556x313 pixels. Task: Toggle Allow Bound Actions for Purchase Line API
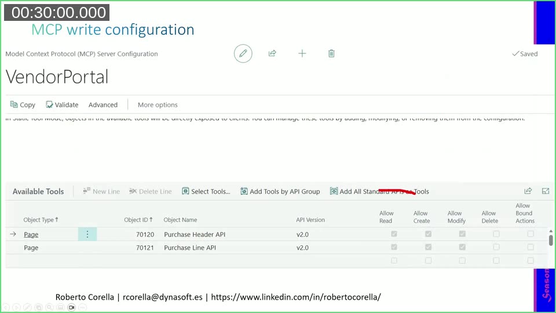point(531,247)
